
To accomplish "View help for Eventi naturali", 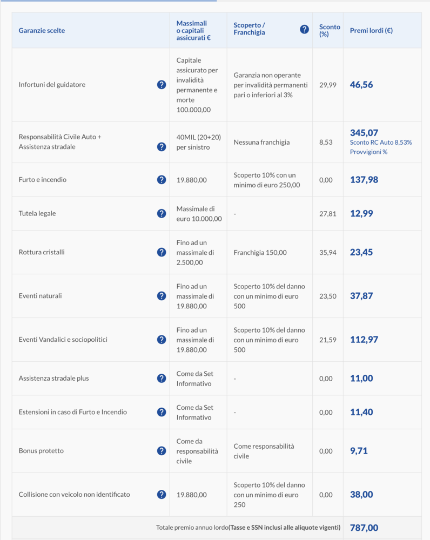I will coord(161,296).
